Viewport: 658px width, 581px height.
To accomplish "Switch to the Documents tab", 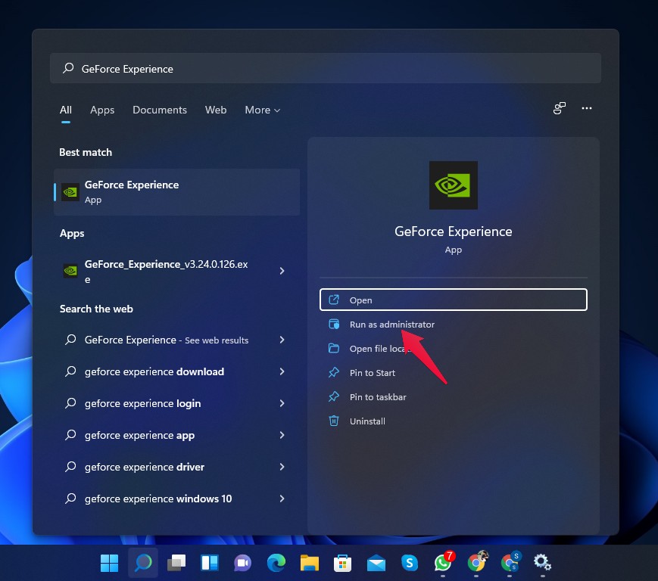I will click(160, 110).
